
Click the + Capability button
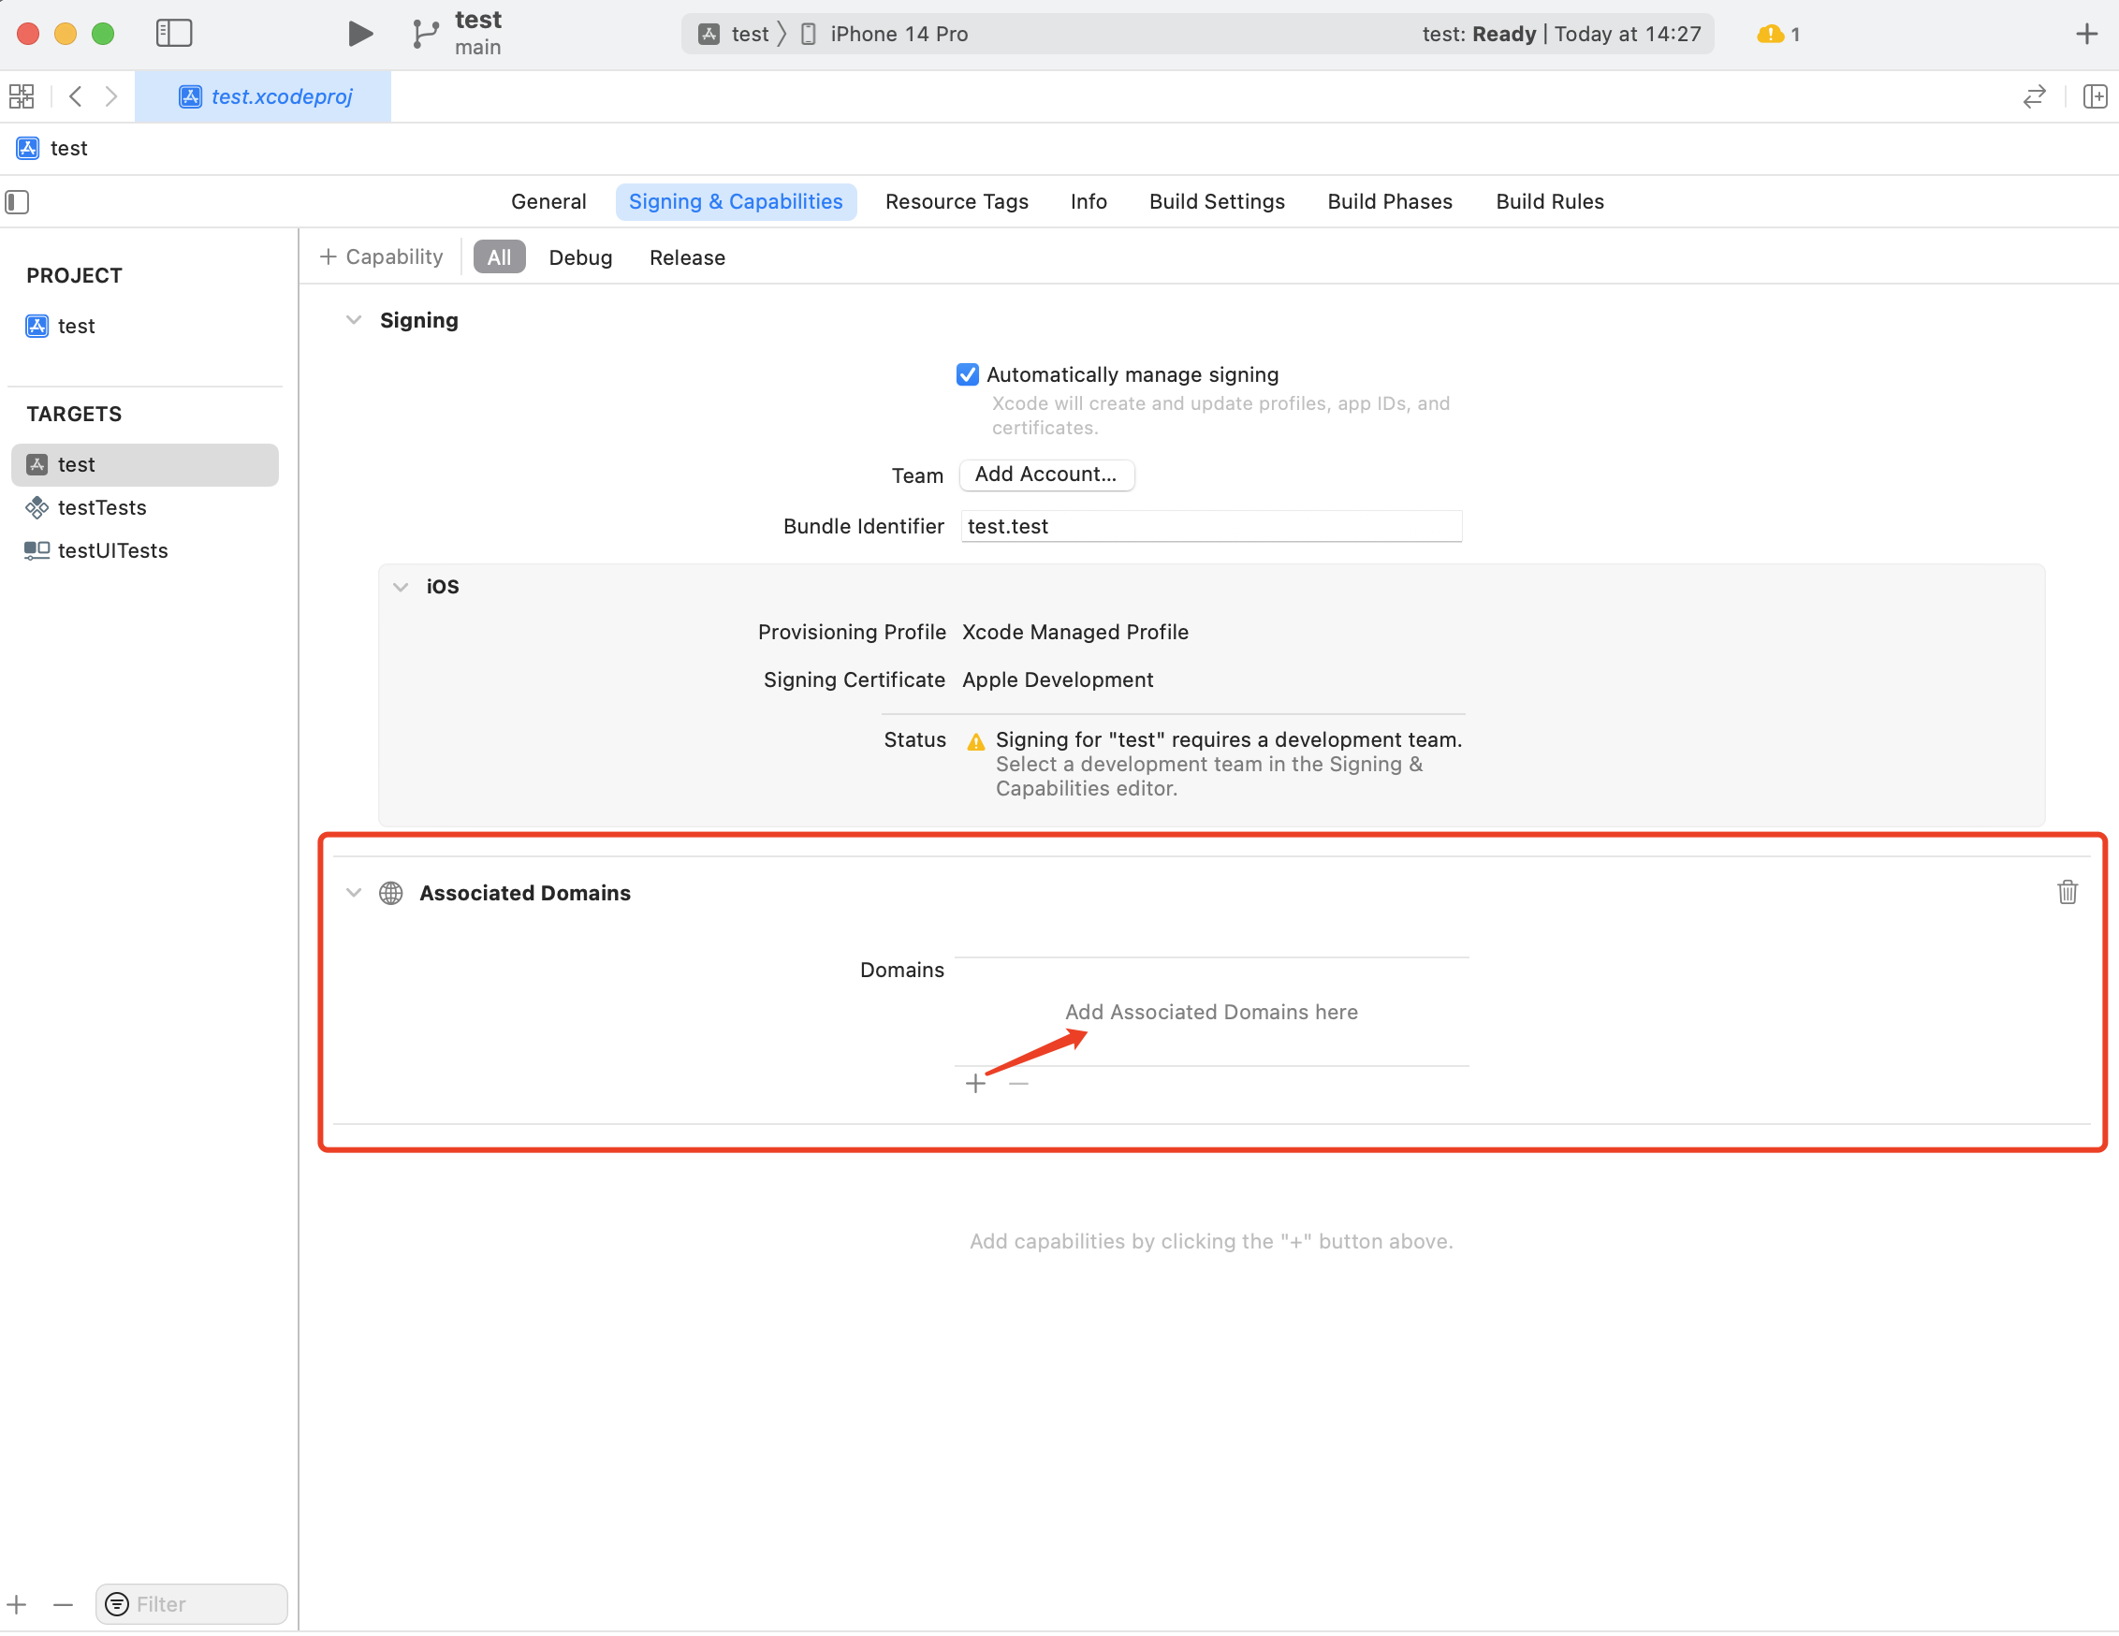(x=378, y=256)
